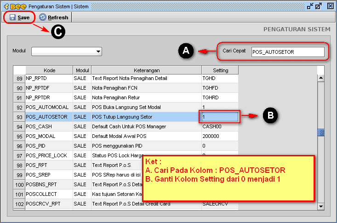Click the circular Refresh arrow icon
Image resolution: width=337 pixels, height=223 pixels.
point(43,17)
